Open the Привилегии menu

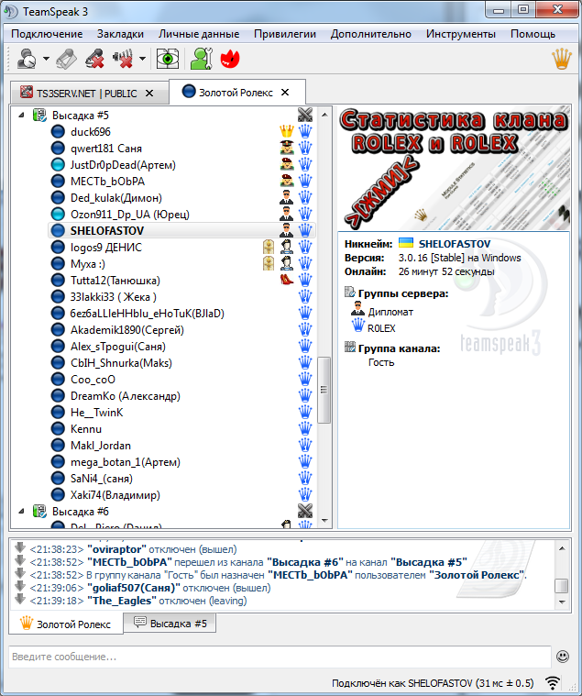click(285, 34)
